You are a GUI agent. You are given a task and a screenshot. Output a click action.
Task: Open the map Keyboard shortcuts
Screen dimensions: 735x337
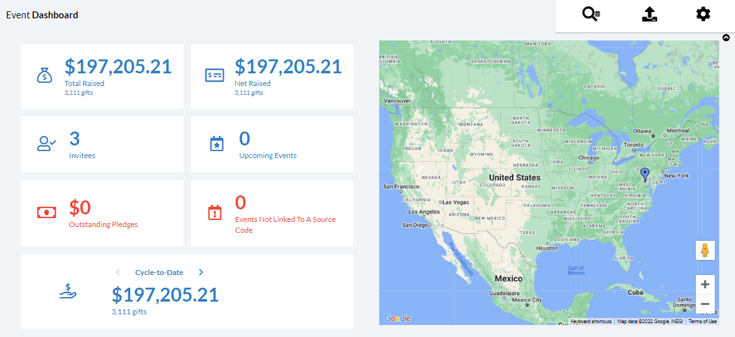tap(591, 322)
